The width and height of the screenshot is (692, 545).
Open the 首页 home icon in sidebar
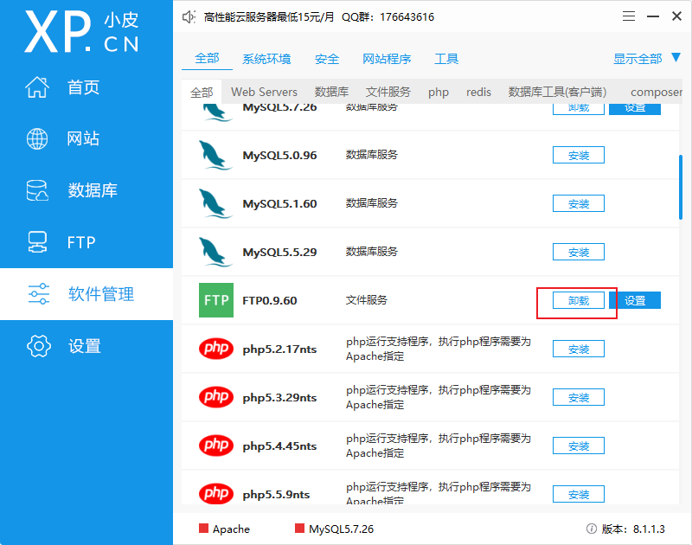[x=37, y=87]
